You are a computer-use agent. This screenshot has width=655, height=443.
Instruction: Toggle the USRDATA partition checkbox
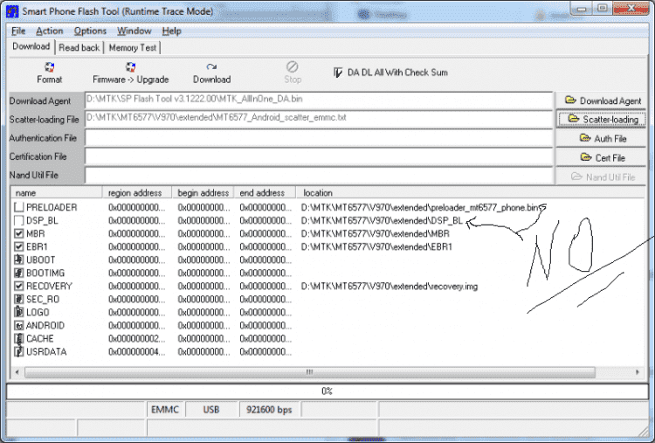(19, 352)
